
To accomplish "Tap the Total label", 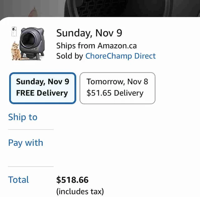I will tap(18, 180).
